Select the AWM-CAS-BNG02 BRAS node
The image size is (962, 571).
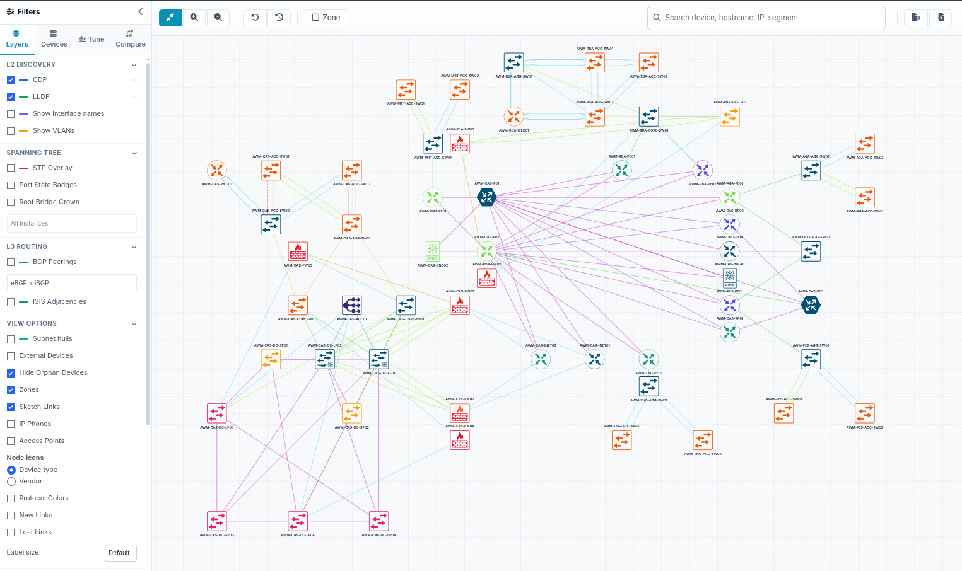433,251
